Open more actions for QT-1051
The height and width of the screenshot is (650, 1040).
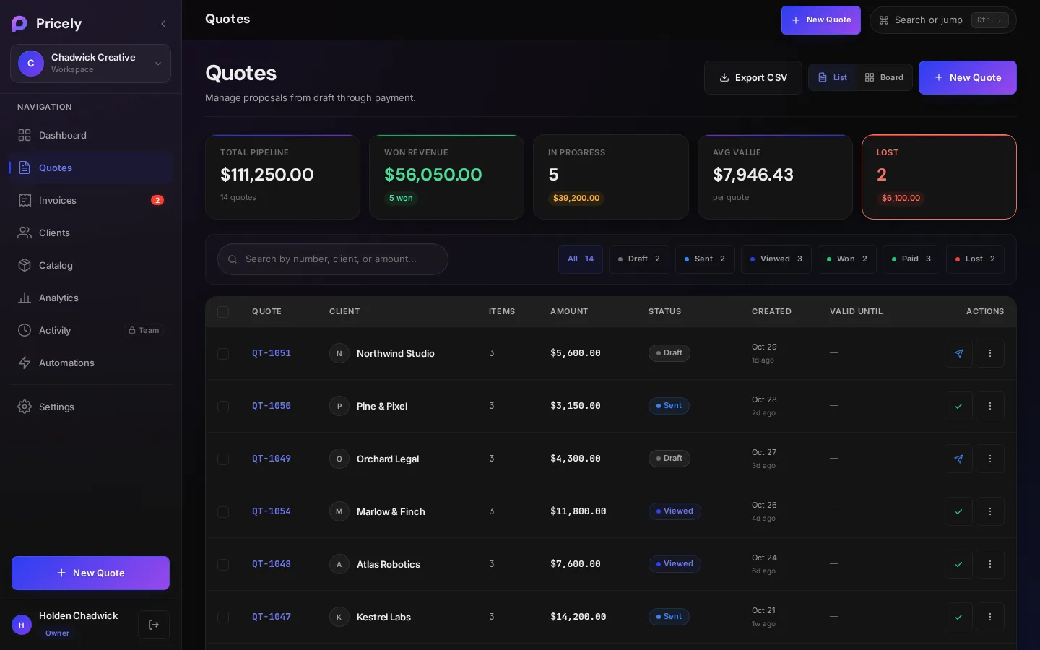click(990, 353)
